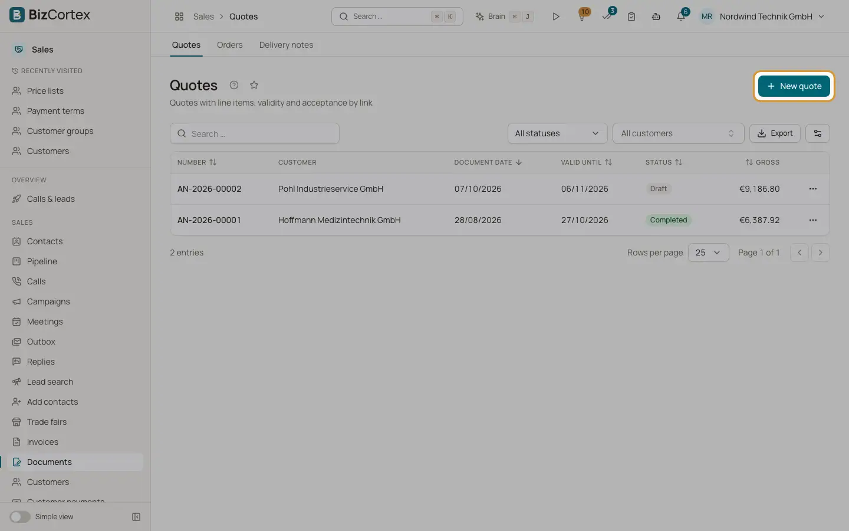Toggle the Simple view switch
The image size is (849, 531).
point(20,517)
